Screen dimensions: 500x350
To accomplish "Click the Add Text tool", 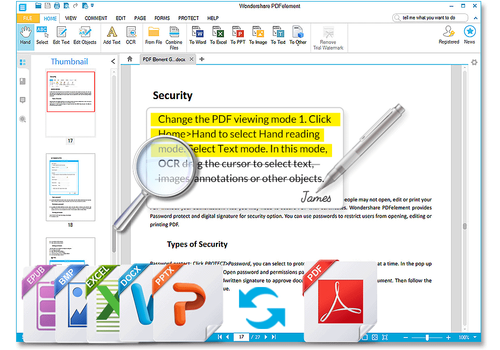I will click(111, 36).
